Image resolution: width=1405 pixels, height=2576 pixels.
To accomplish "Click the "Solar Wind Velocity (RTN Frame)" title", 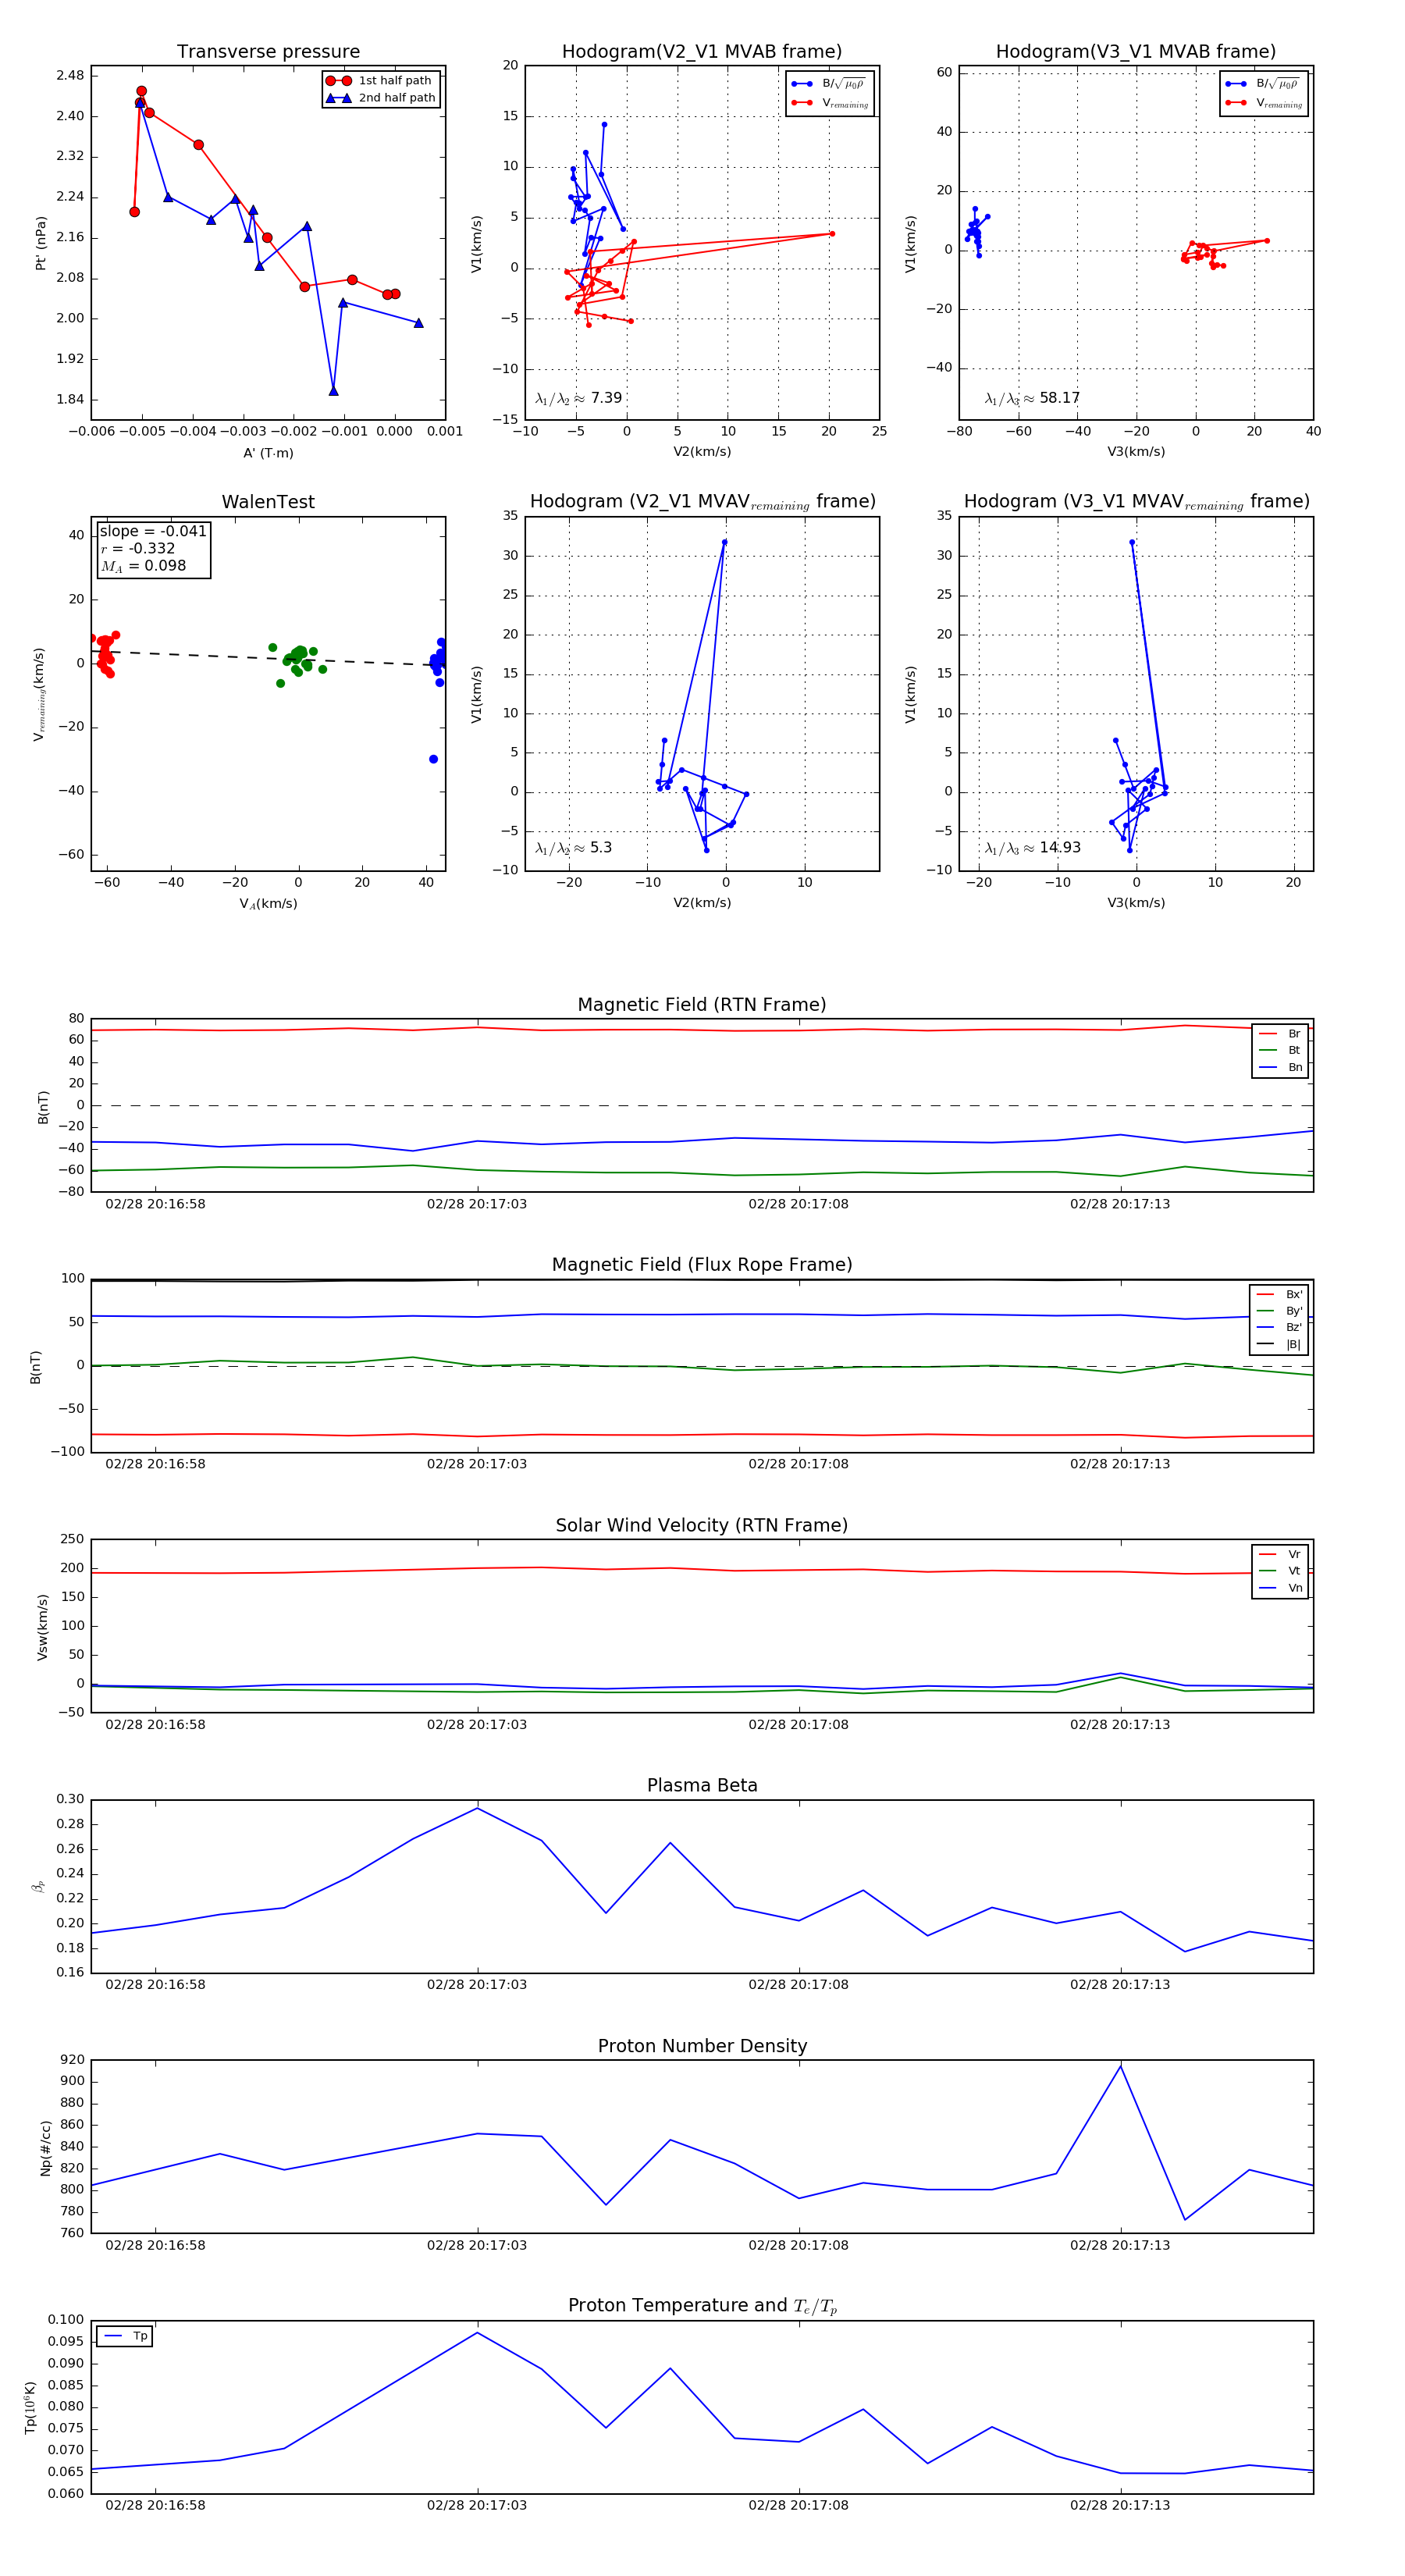I will [702, 1526].
